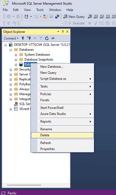Click the Disconnect plug icon in Object Explorer

click(29, 38)
